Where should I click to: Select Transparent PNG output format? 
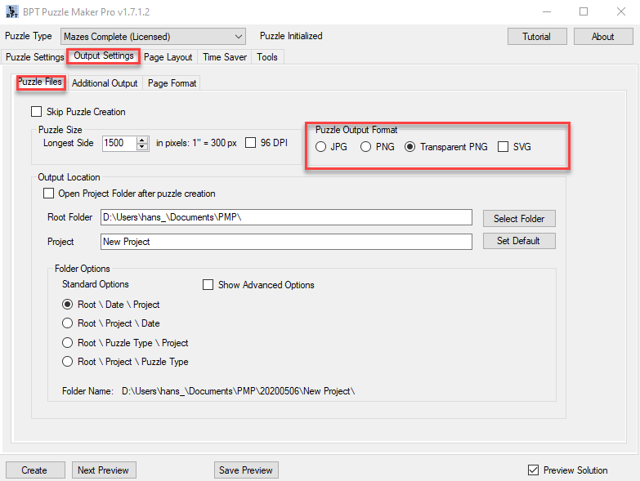coord(410,147)
